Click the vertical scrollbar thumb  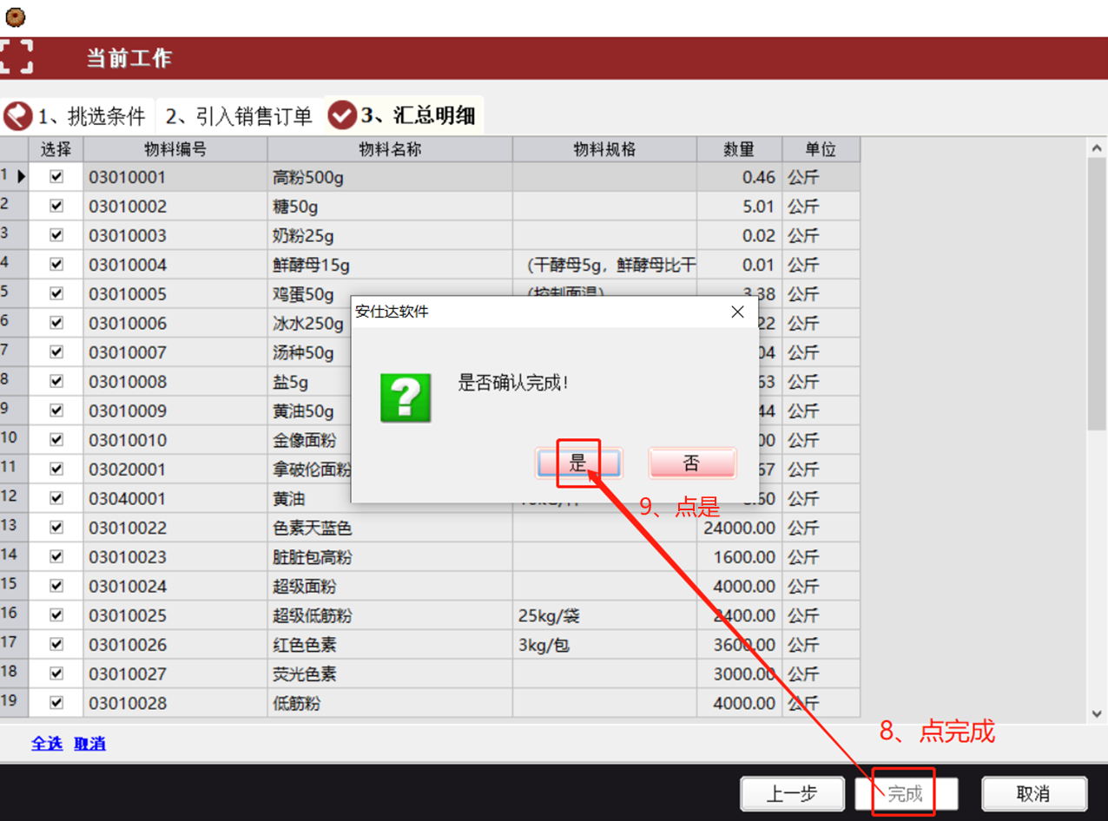(1097, 294)
